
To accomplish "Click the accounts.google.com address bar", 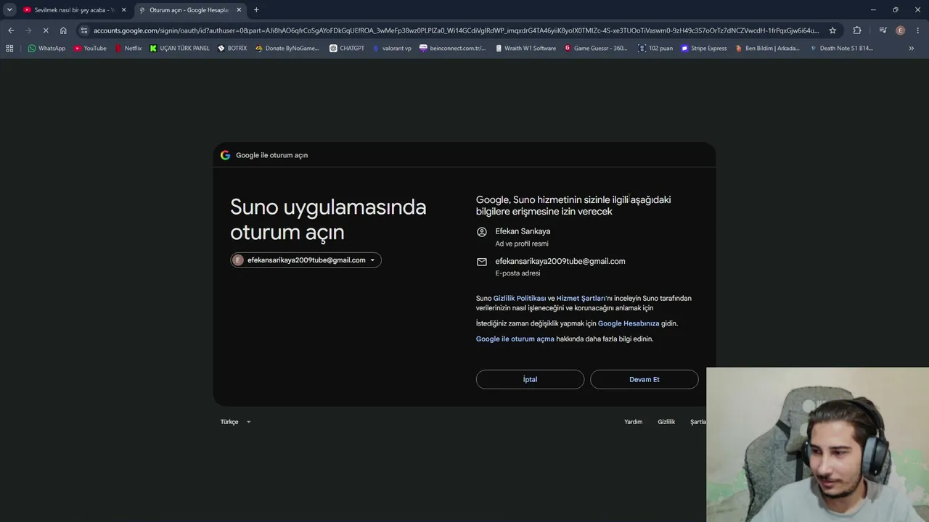I will pyautogui.click(x=456, y=30).
